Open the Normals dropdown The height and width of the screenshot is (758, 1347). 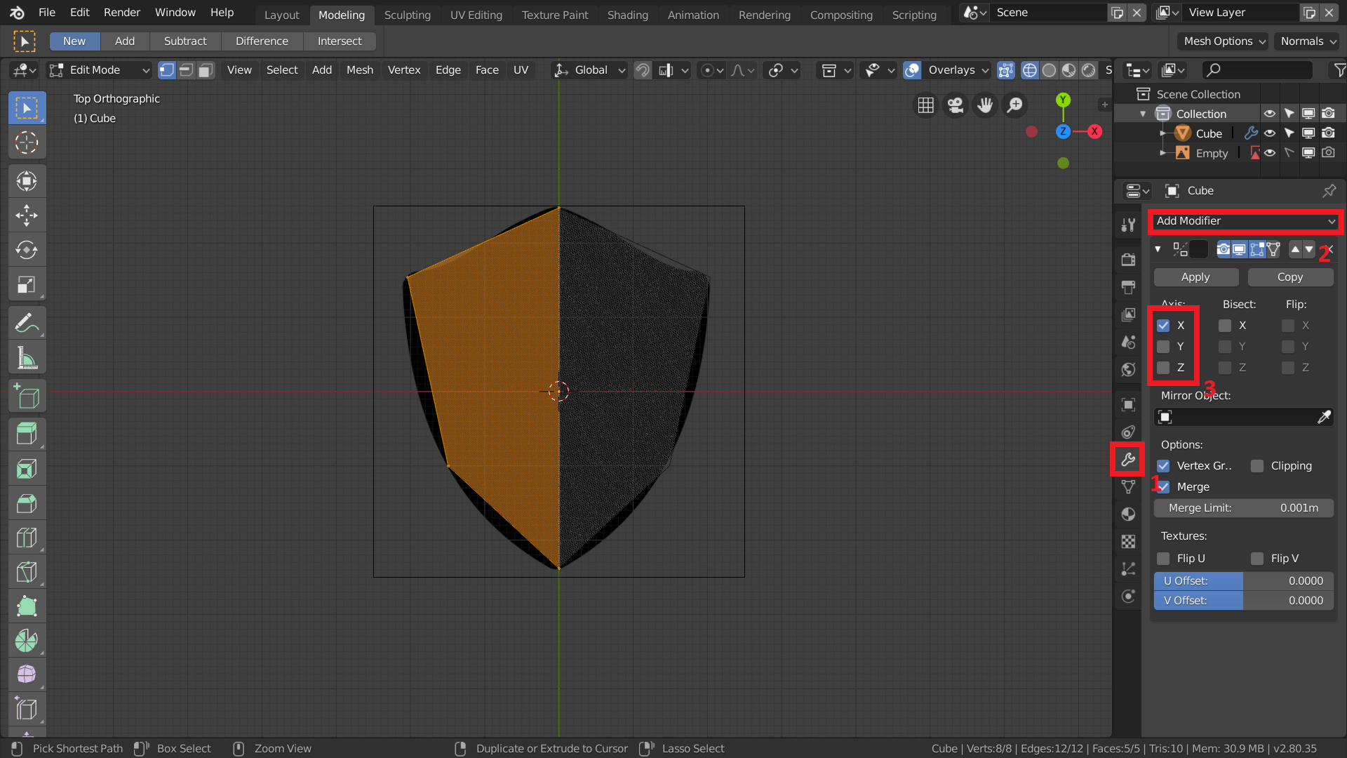(1308, 41)
